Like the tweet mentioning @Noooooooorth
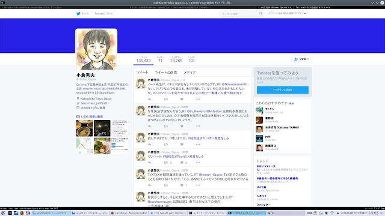The width and height of the screenshot is (385, 216). coord(182,99)
